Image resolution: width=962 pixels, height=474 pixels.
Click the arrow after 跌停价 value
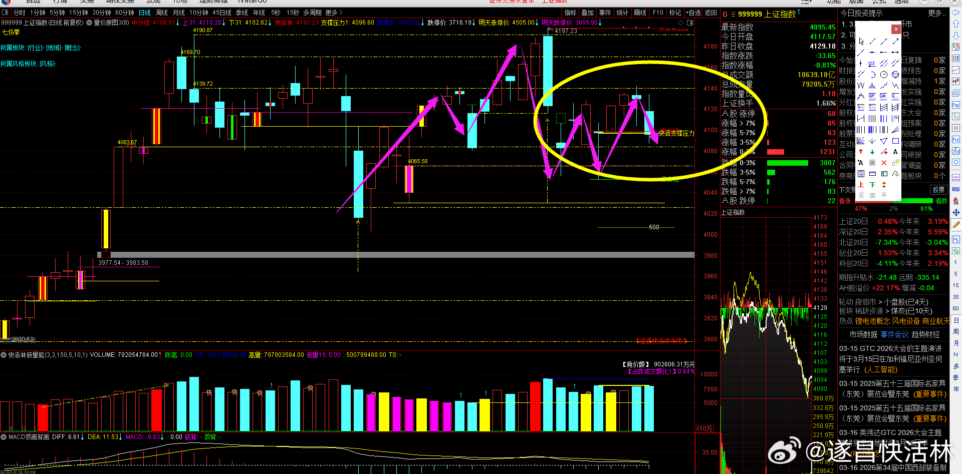point(474,23)
